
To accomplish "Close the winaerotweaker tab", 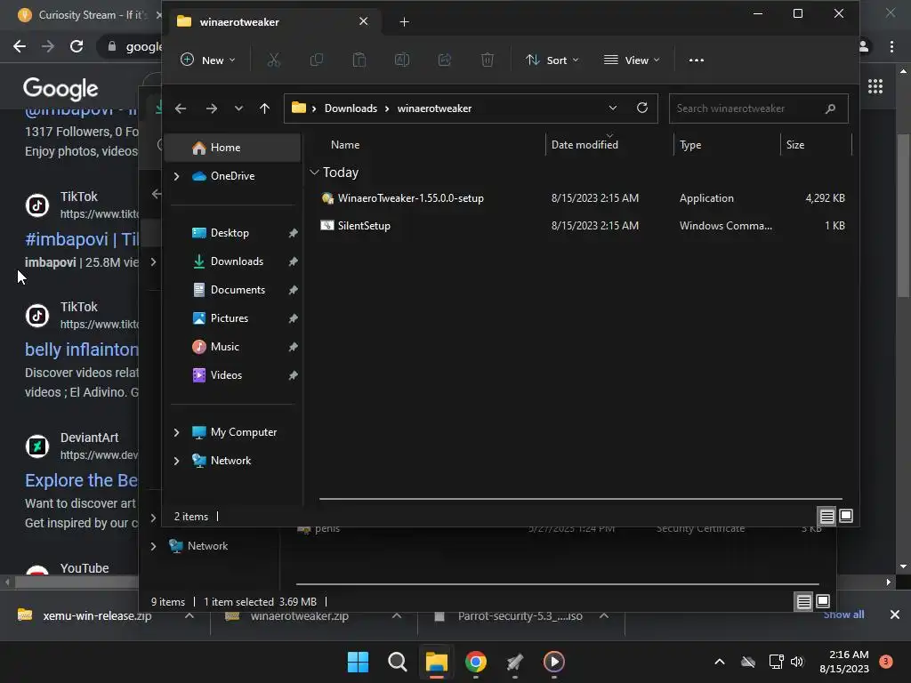I will 363,21.
